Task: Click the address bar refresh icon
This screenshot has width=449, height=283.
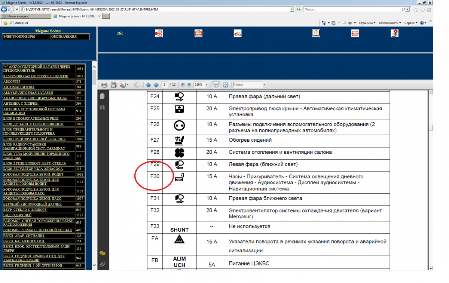Action: pos(298,9)
